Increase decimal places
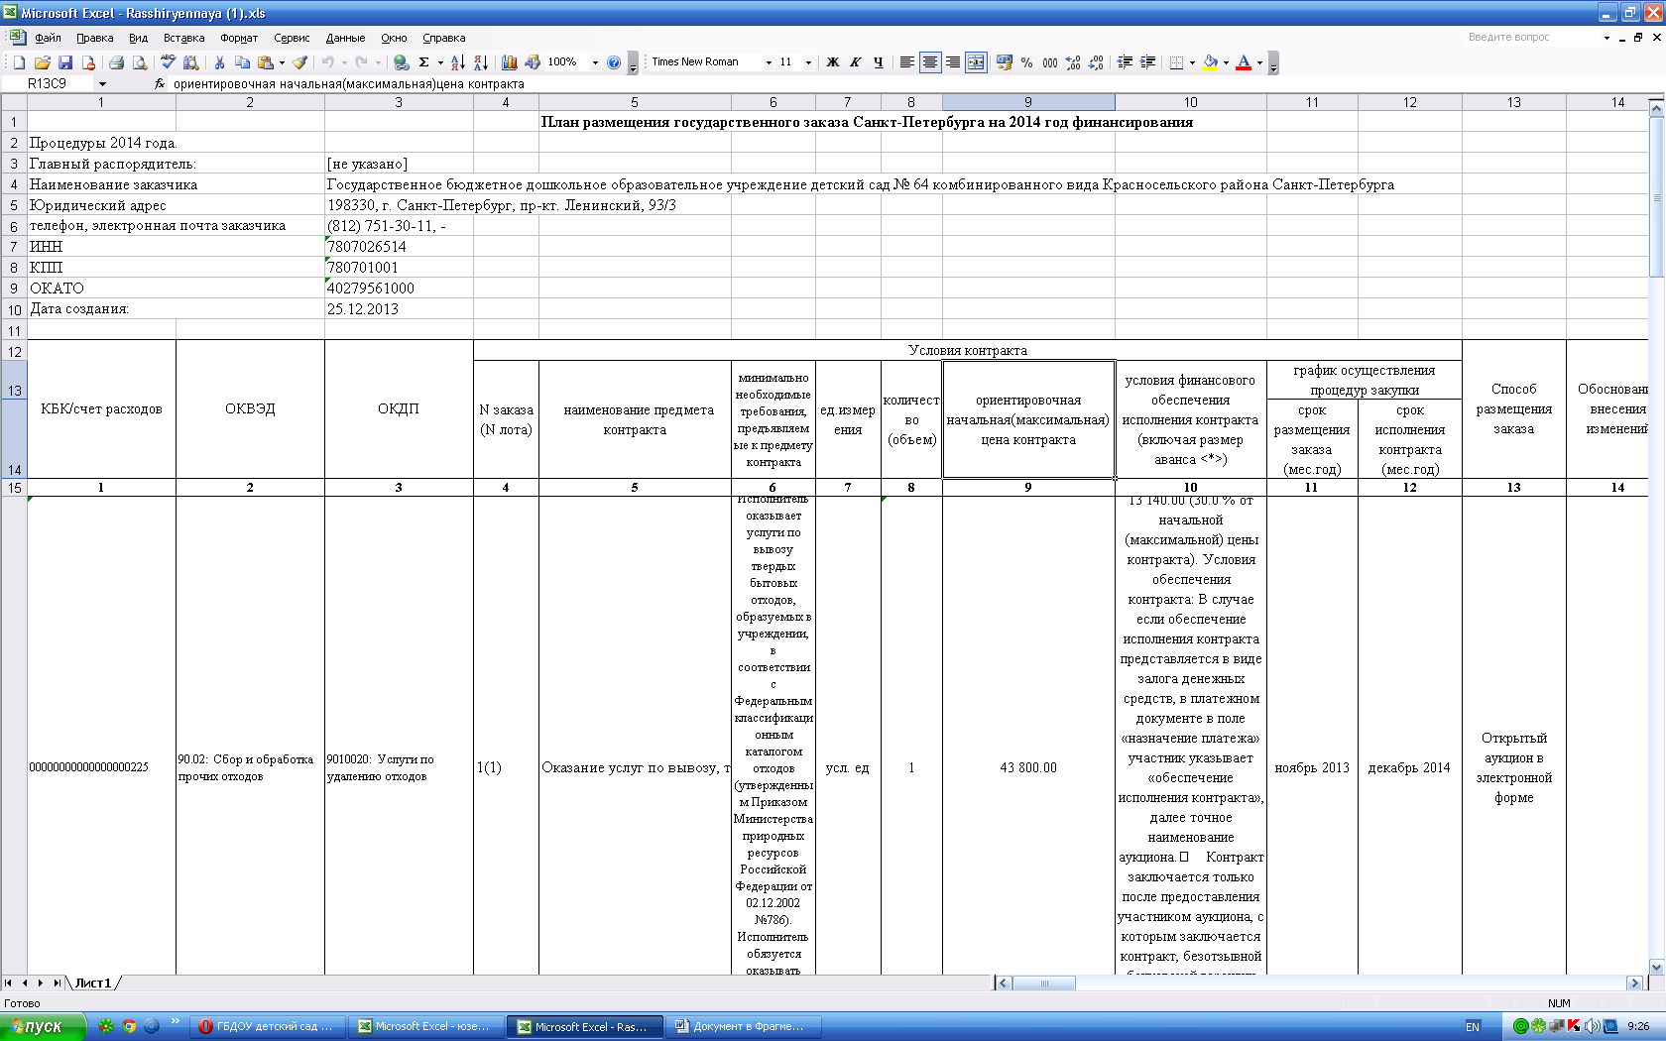1666x1041 pixels. click(x=1073, y=62)
